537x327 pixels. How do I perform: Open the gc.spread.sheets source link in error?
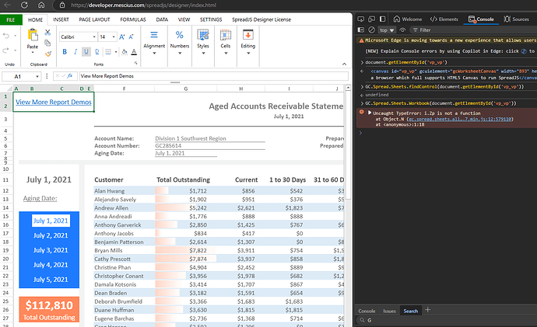460,119
